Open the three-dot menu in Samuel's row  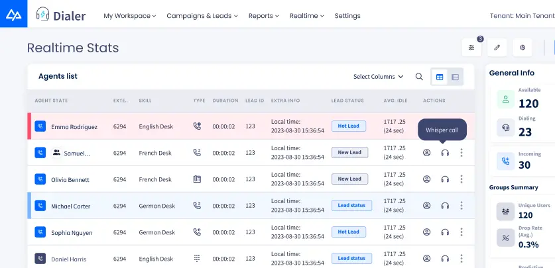pos(462,153)
